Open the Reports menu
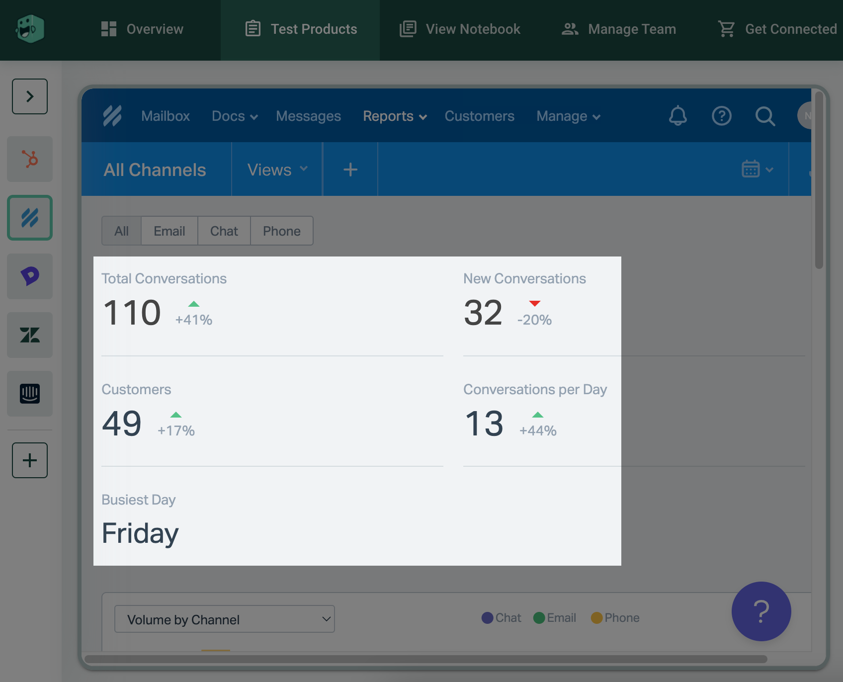 pos(395,116)
